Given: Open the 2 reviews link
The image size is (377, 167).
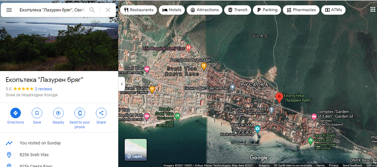Looking at the screenshot, I should click(43, 89).
